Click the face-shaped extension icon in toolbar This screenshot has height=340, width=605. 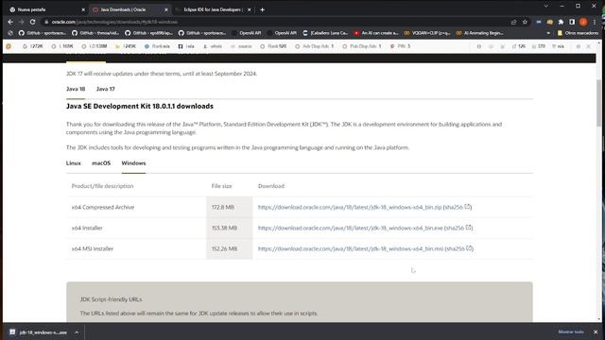pos(550,22)
